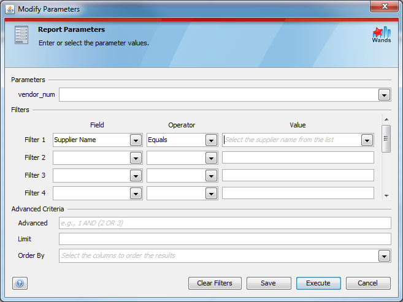Click the Advanced criteria input field
403x302 pixels.
click(225, 223)
